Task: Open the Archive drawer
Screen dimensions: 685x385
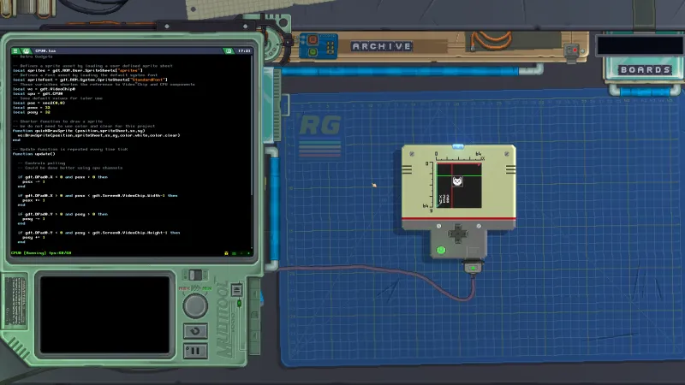Action: (x=382, y=46)
